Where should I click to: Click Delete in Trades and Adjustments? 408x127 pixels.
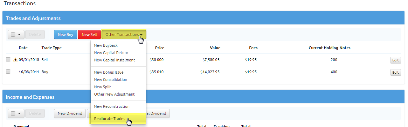35,35
